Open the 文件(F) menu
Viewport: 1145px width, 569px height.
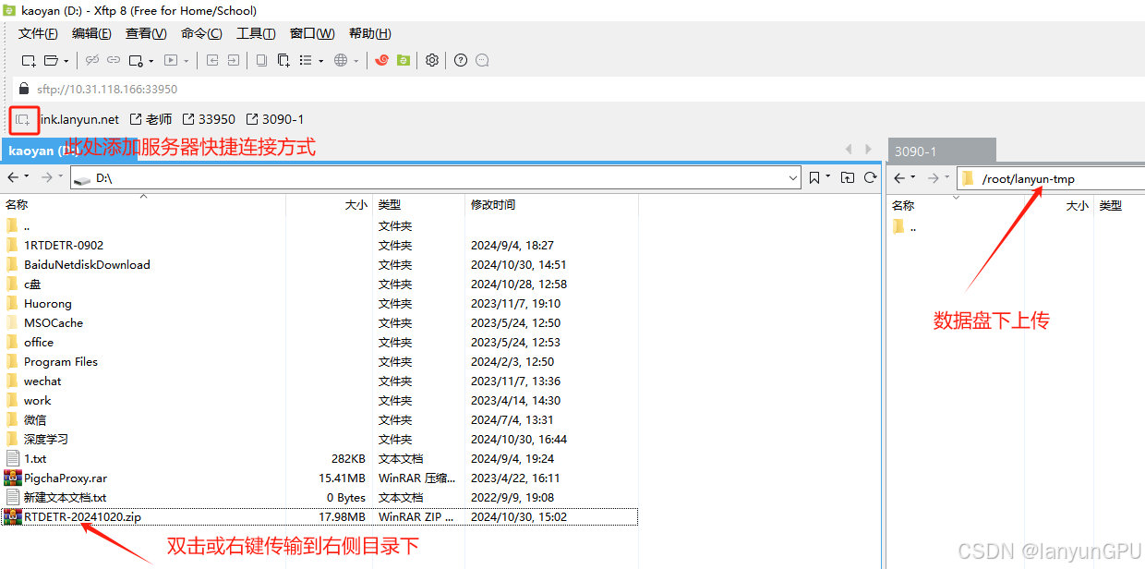pos(38,34)
